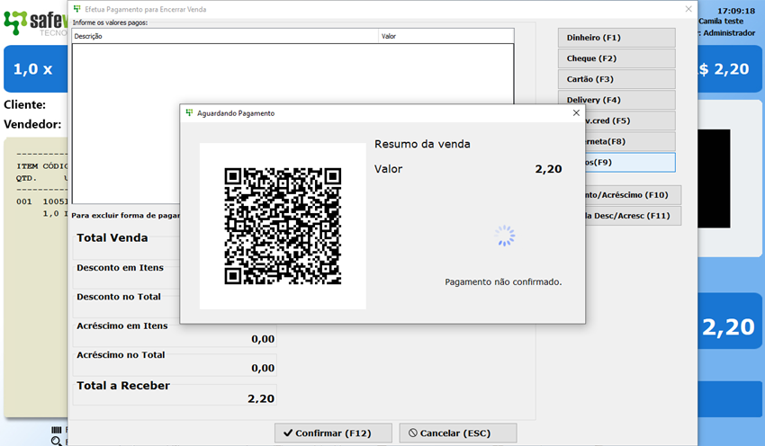Click the Valor amount 2,20 in the dialog
The image size is (765, 446).
point(548,169)
